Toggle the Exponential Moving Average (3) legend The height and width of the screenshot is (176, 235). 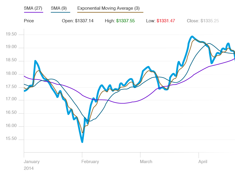click(x=108, y=8)
